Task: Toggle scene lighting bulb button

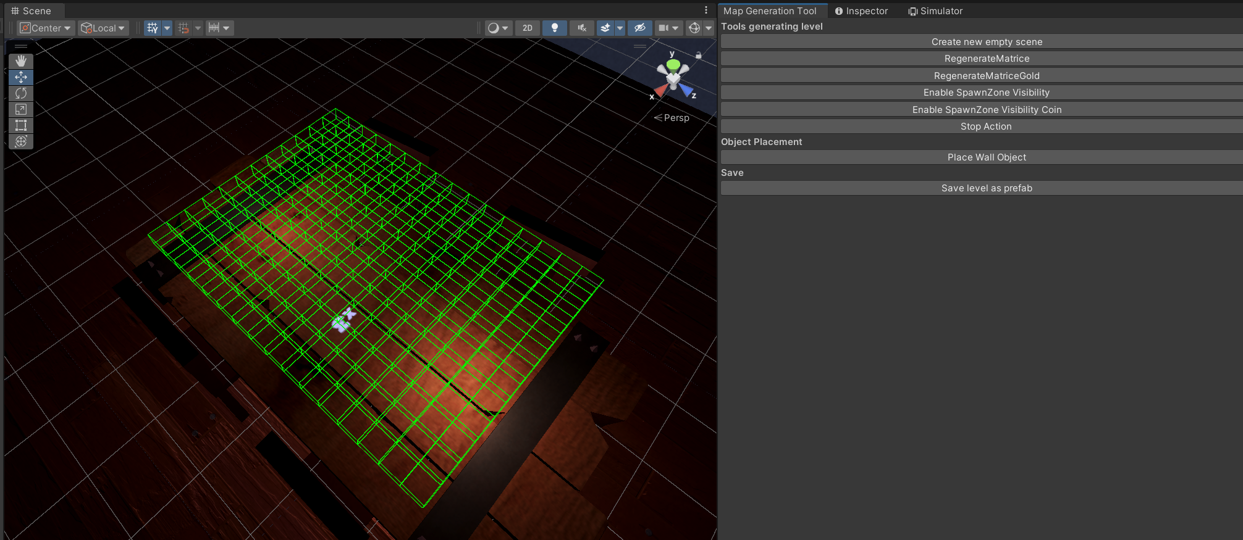Action: point(555,28)
